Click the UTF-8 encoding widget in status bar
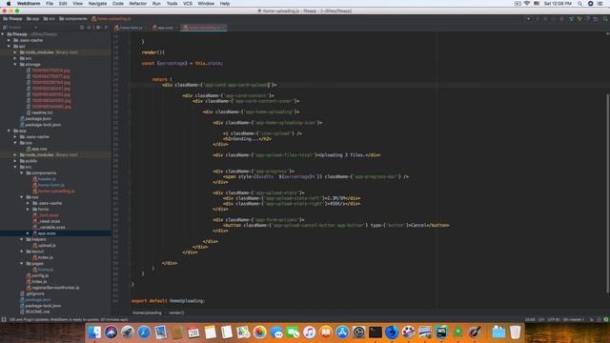 point(553,319)
